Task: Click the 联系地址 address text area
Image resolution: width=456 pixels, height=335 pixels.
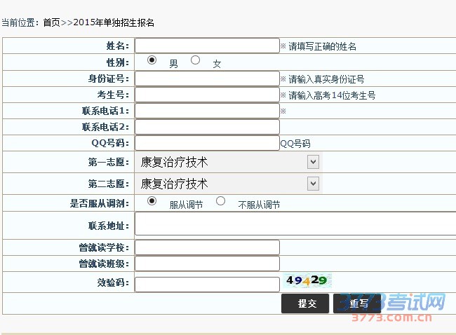Action: (x=295, y=224)
